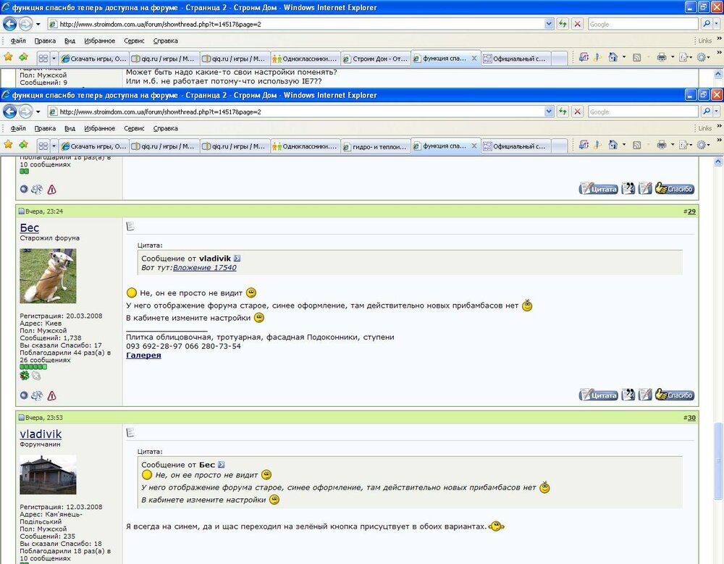Click the Home icon in the back window toolbar

pos(613,57)
